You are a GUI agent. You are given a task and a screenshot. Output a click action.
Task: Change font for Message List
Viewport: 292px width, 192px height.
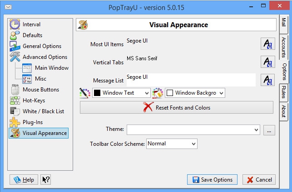[x=268, y=80]
